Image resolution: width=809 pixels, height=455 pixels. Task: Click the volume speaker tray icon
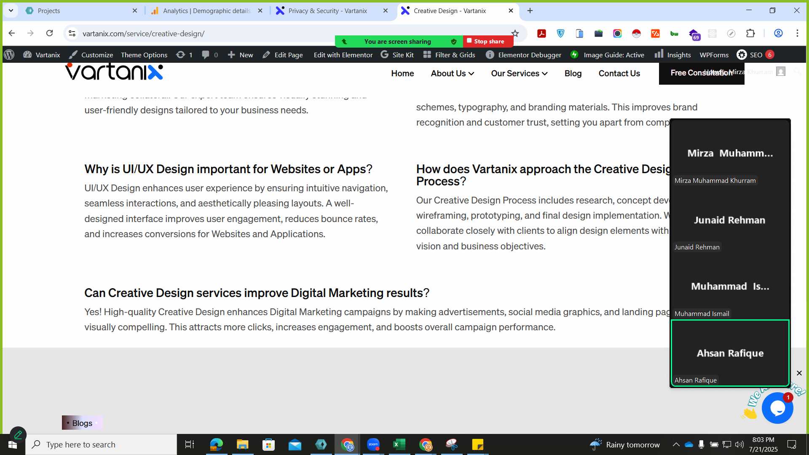coord(739,444)
